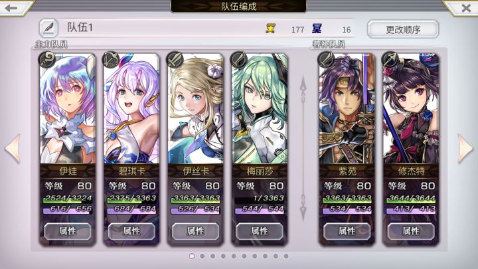
Task: Open 属性 for 伊娃
Action: tap(68, 231)
